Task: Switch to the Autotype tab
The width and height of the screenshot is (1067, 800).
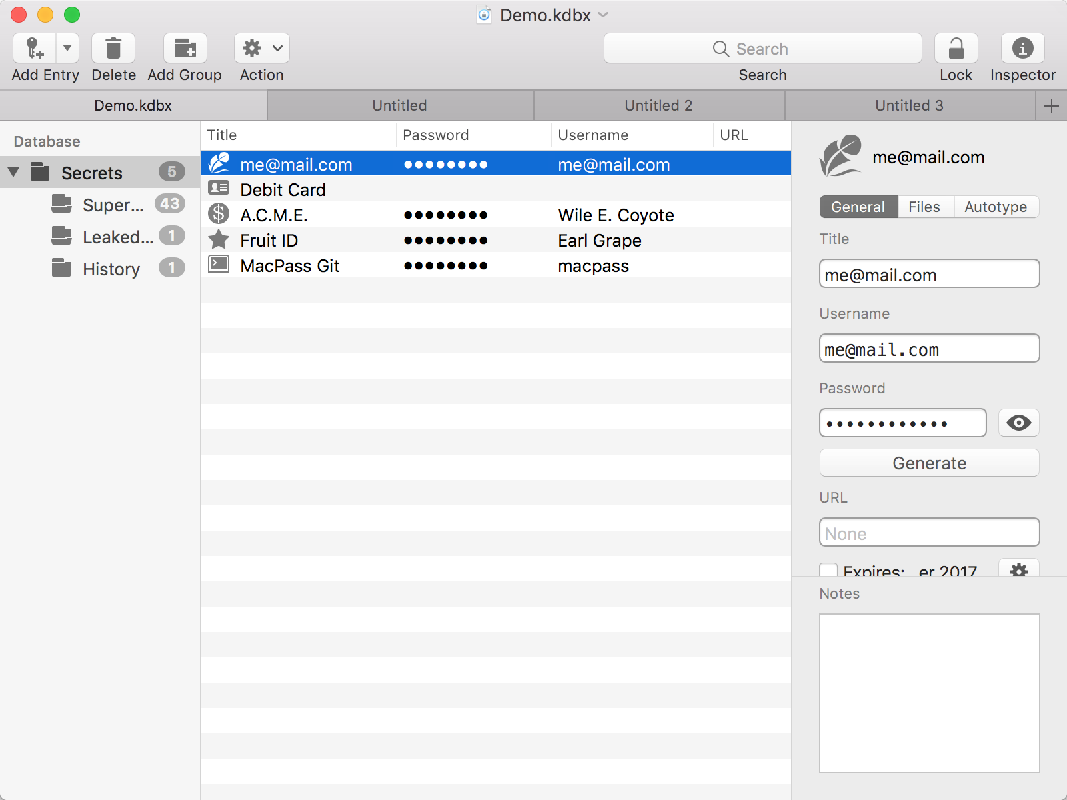Action: click(x=996, y=207)
